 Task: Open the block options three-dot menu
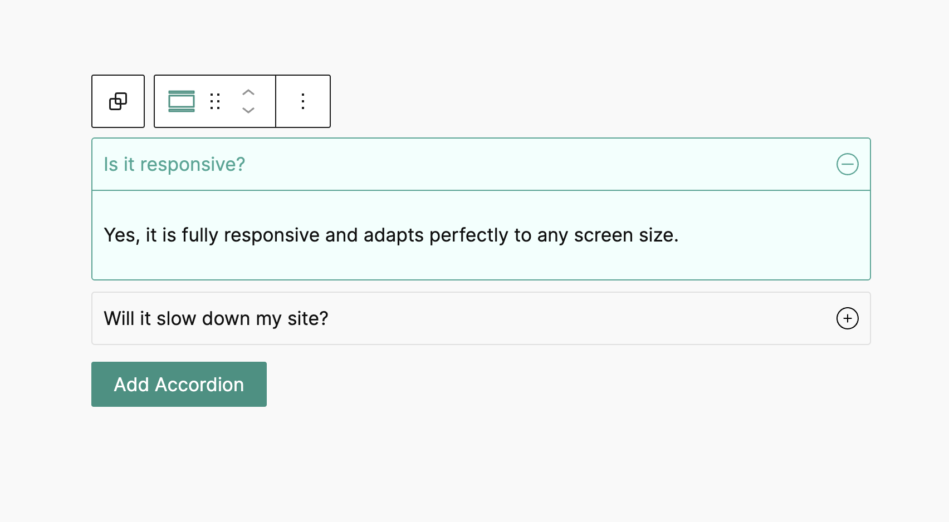(303, 101)
